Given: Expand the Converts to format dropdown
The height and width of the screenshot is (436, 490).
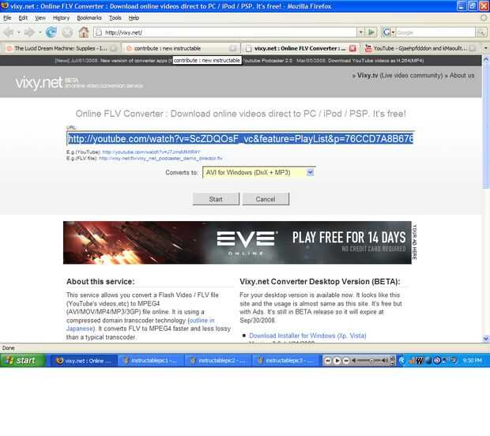Looking at the screenshot, I should (x=310, y=172).
